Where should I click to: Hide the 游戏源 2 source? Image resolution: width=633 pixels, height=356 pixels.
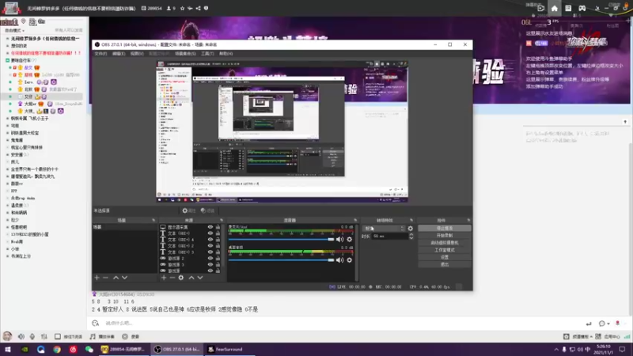click(x=210, y=259)
